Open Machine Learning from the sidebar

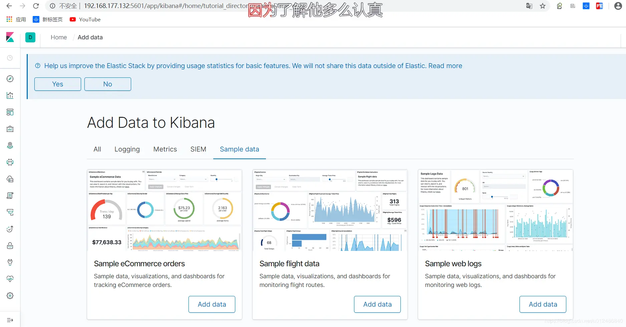[10, 162]
